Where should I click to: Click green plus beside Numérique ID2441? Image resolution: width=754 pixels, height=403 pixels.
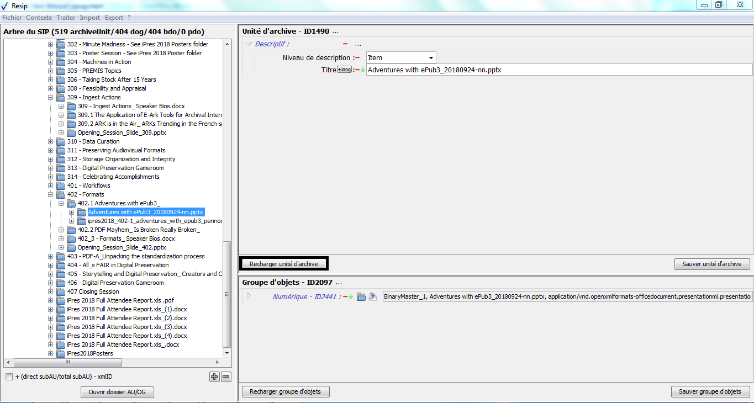351,297
